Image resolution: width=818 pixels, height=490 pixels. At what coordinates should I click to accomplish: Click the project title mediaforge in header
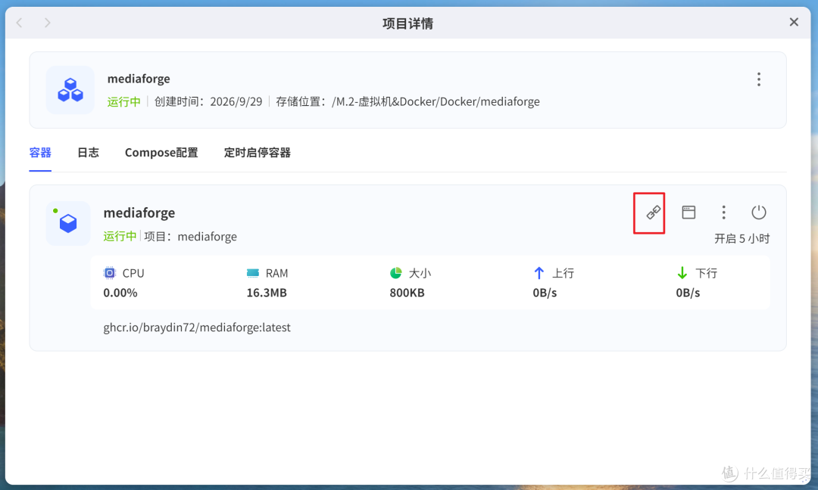[139, 79]
